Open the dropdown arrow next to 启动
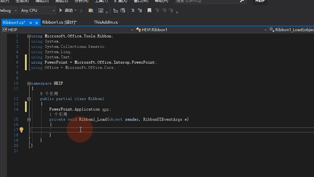The height and width of the screenshot is (177, 314). coord(75,10)
